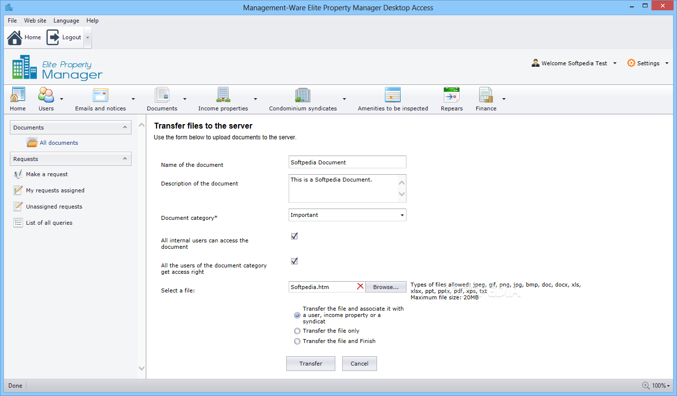
Task: Click the Description of the document textarea
Action: coord(348,188)
